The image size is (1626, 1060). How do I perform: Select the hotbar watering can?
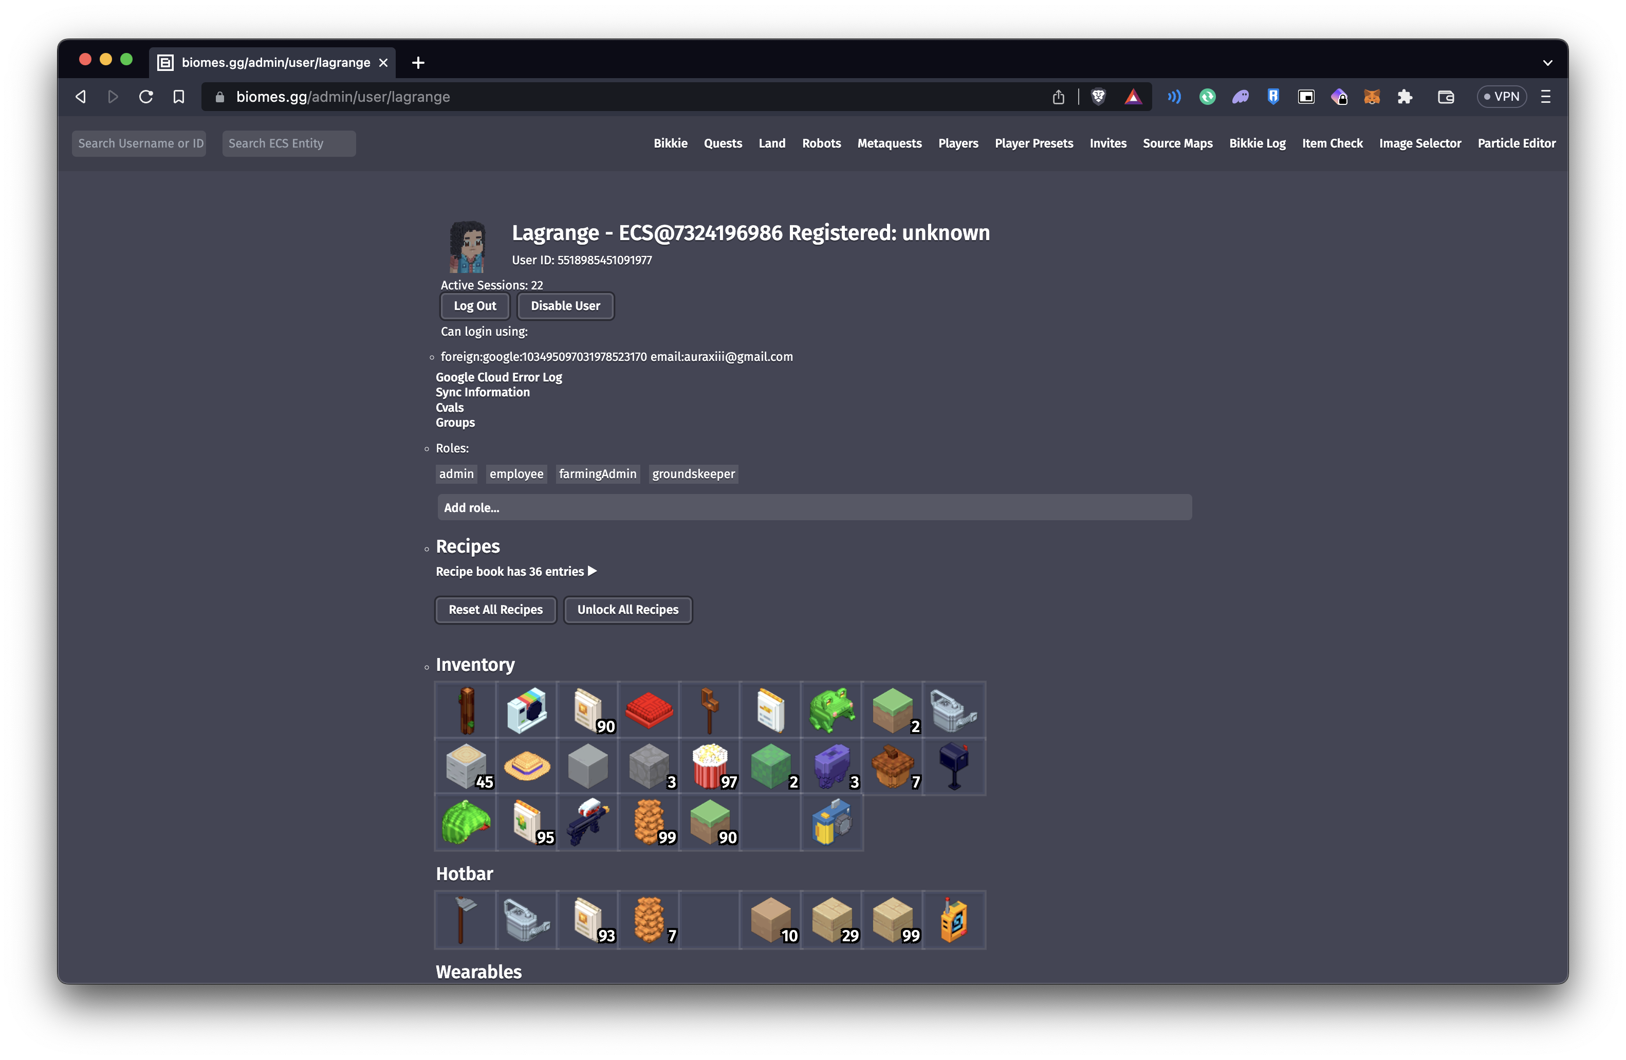[x=527, y=920]
